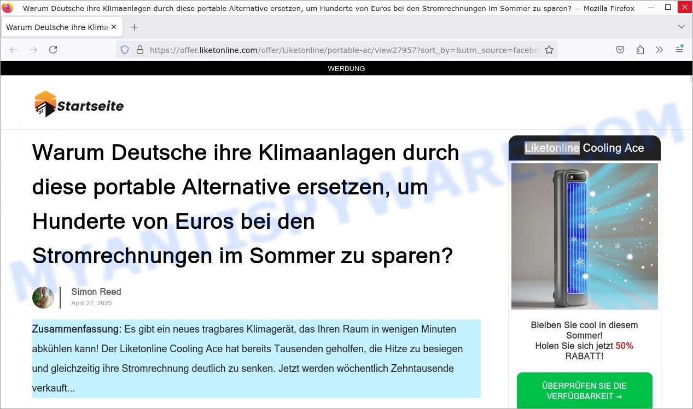View site security padlock information
693x409 pixels.
[139, 50]
